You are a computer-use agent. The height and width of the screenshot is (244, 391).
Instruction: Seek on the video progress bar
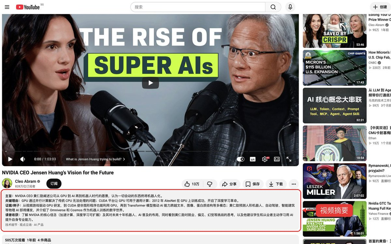150,151
